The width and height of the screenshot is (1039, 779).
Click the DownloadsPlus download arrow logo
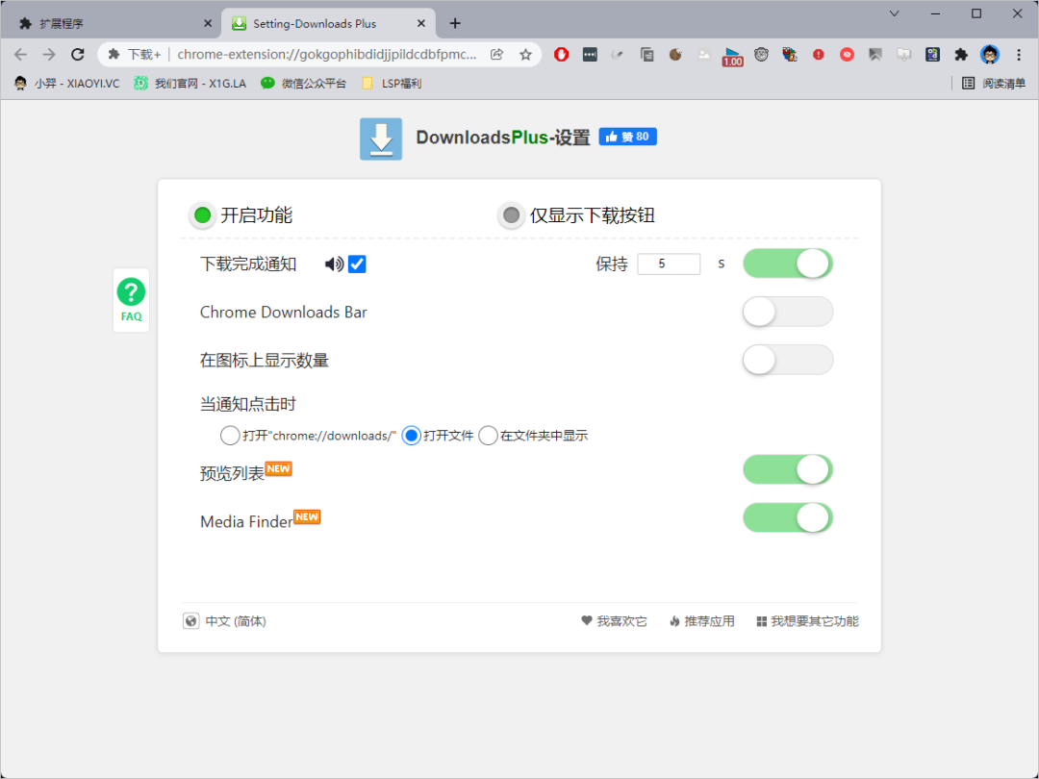click(381, 138)
